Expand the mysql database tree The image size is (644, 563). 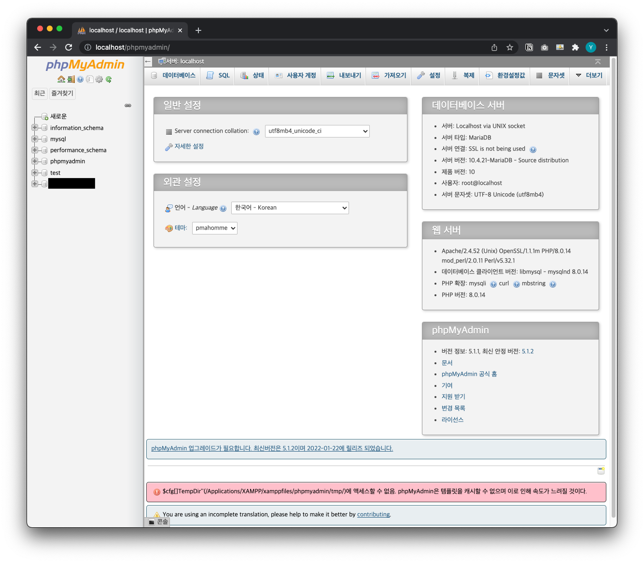click(x=35, y=139)
